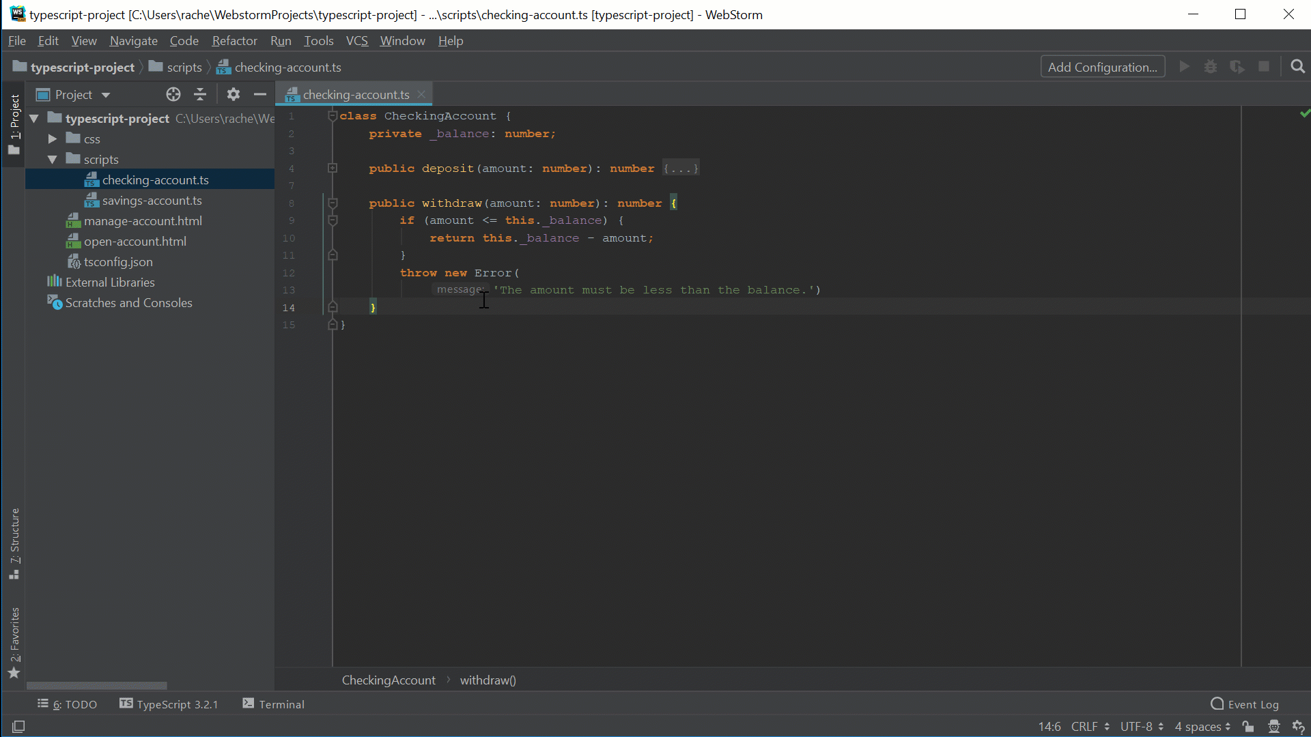Run the project using the Run icon
The width and height of the screenshot is (1311, 737).
click(1184, 67)
